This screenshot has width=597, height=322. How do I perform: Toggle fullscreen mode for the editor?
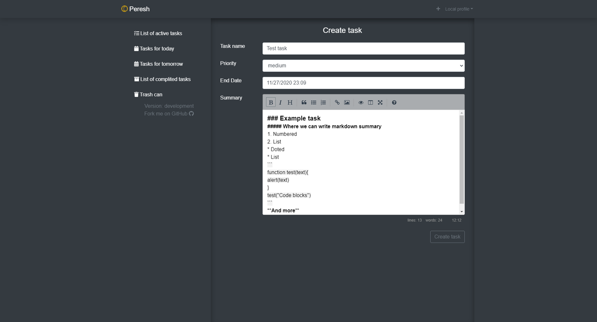pos(380,102)
